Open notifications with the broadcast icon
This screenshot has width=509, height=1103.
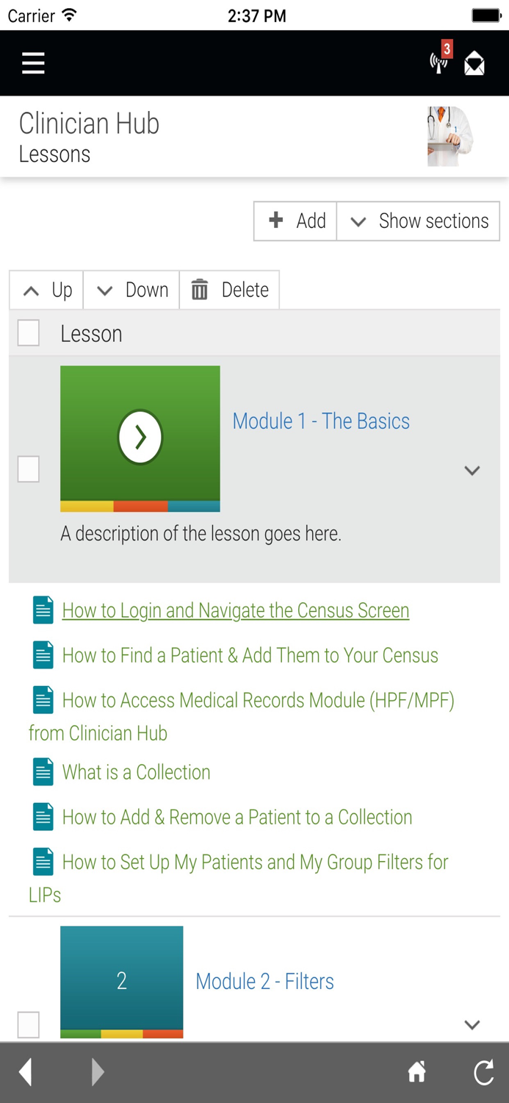click(438, 63)
